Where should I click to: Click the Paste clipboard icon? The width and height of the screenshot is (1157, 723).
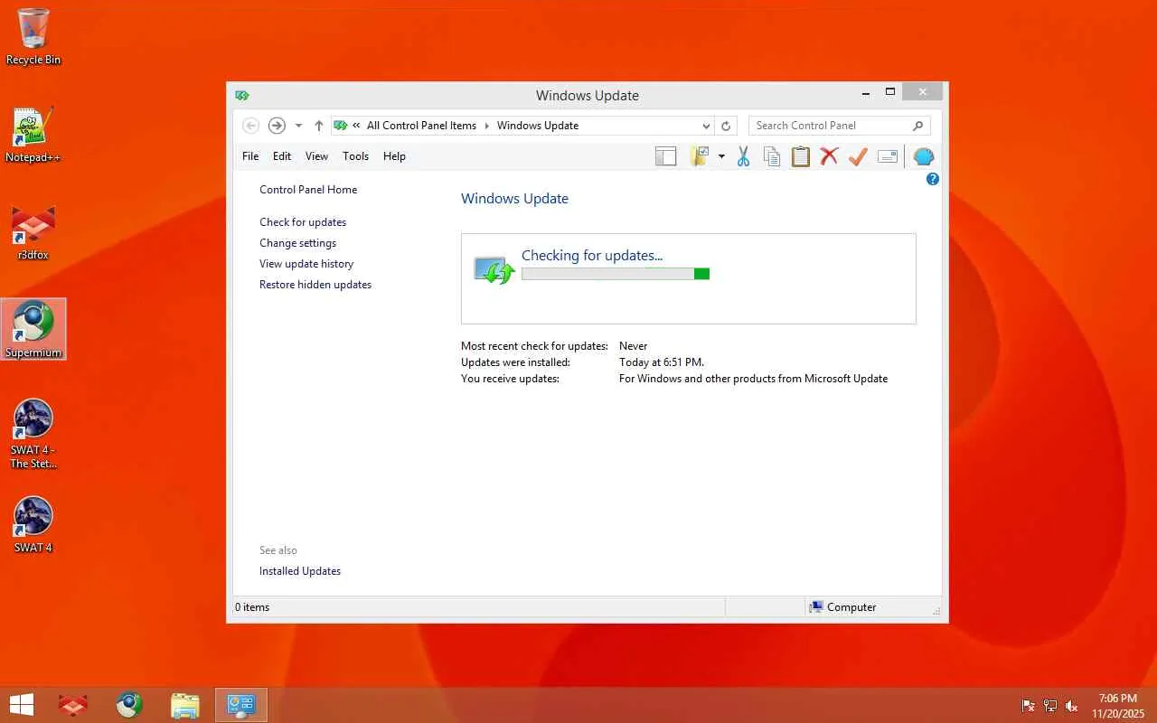pyautogui.click(x=800, y=156)
